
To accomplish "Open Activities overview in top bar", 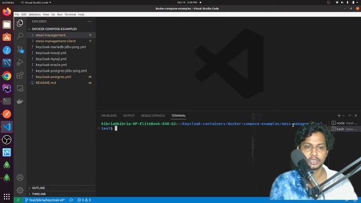I will (8, 2).
